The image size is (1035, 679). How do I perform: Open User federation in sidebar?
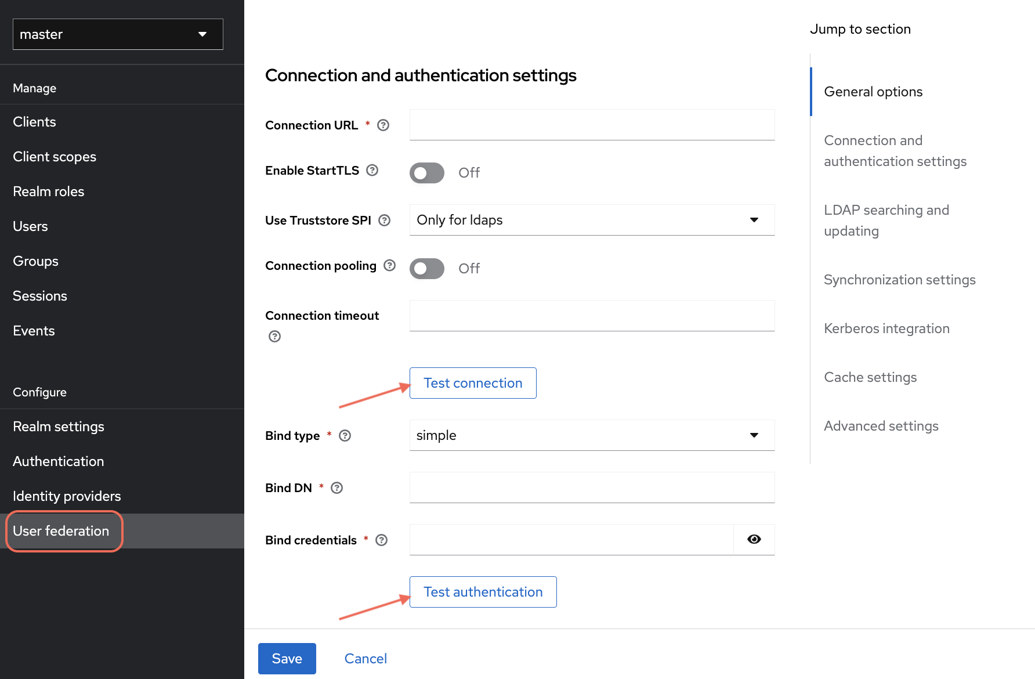pyautogui.click(x=61, y=531)
